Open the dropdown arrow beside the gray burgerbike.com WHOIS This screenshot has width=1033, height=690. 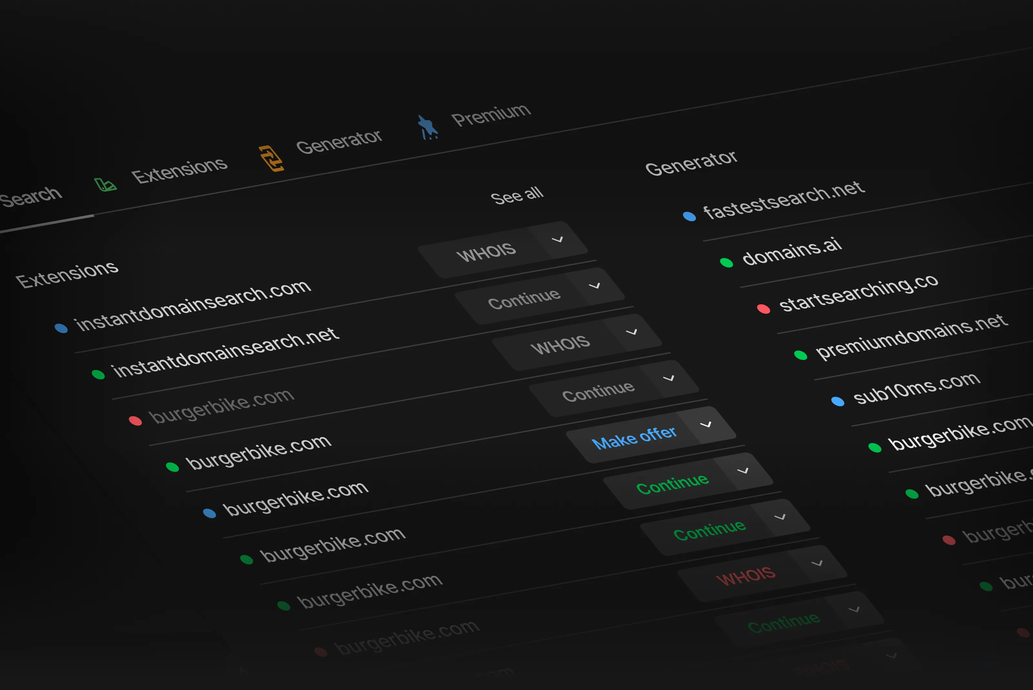coord(632,332)
